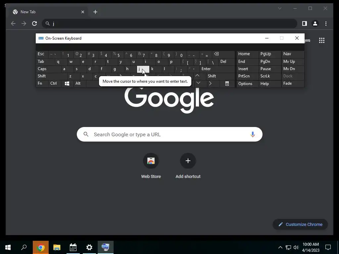Toggle the Fn key on keyboard
Viewport: 339px width, 254px height.
[42, 84]
